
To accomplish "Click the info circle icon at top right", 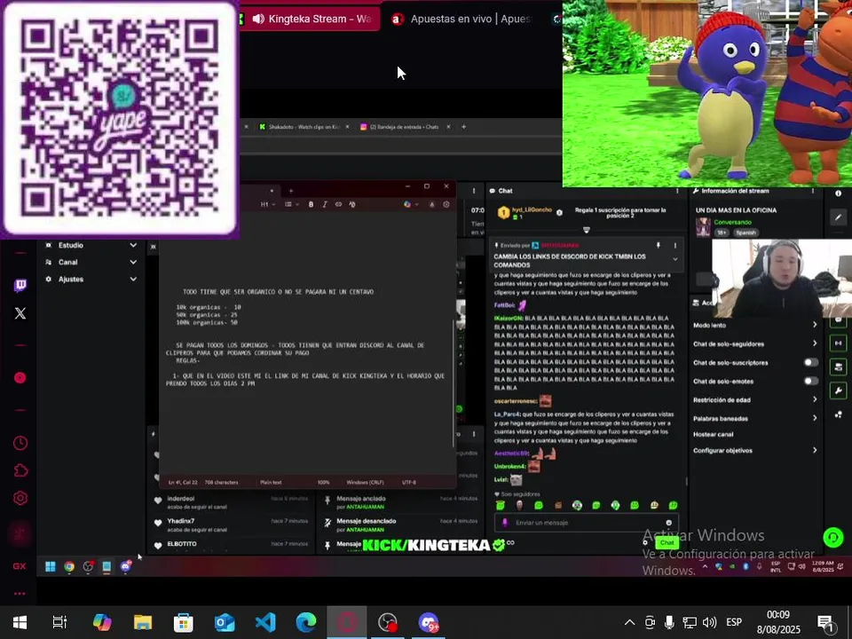I will tap(838, 193).
